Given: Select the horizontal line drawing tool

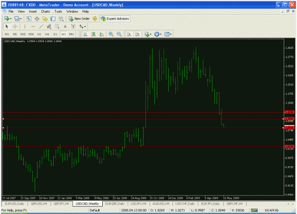Looking at the screenshot, I should [33, 27].
